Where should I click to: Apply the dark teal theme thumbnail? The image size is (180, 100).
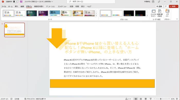[32, 13]
